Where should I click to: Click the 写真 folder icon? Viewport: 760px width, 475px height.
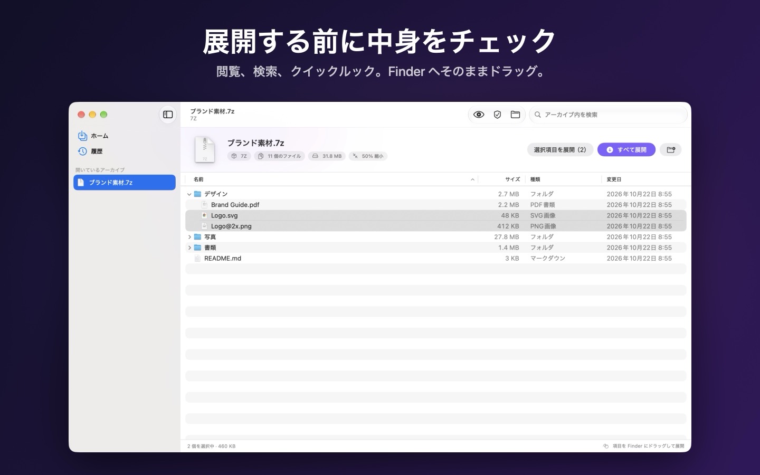tap(197, 237)
